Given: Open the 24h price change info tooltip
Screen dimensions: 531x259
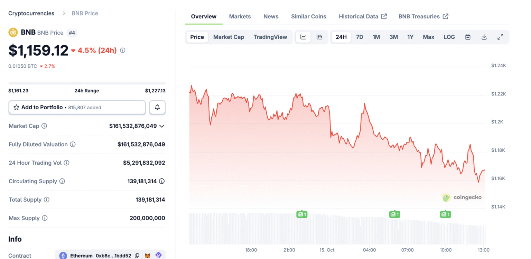Looking at the screenshot, I should tap(122, 50).
